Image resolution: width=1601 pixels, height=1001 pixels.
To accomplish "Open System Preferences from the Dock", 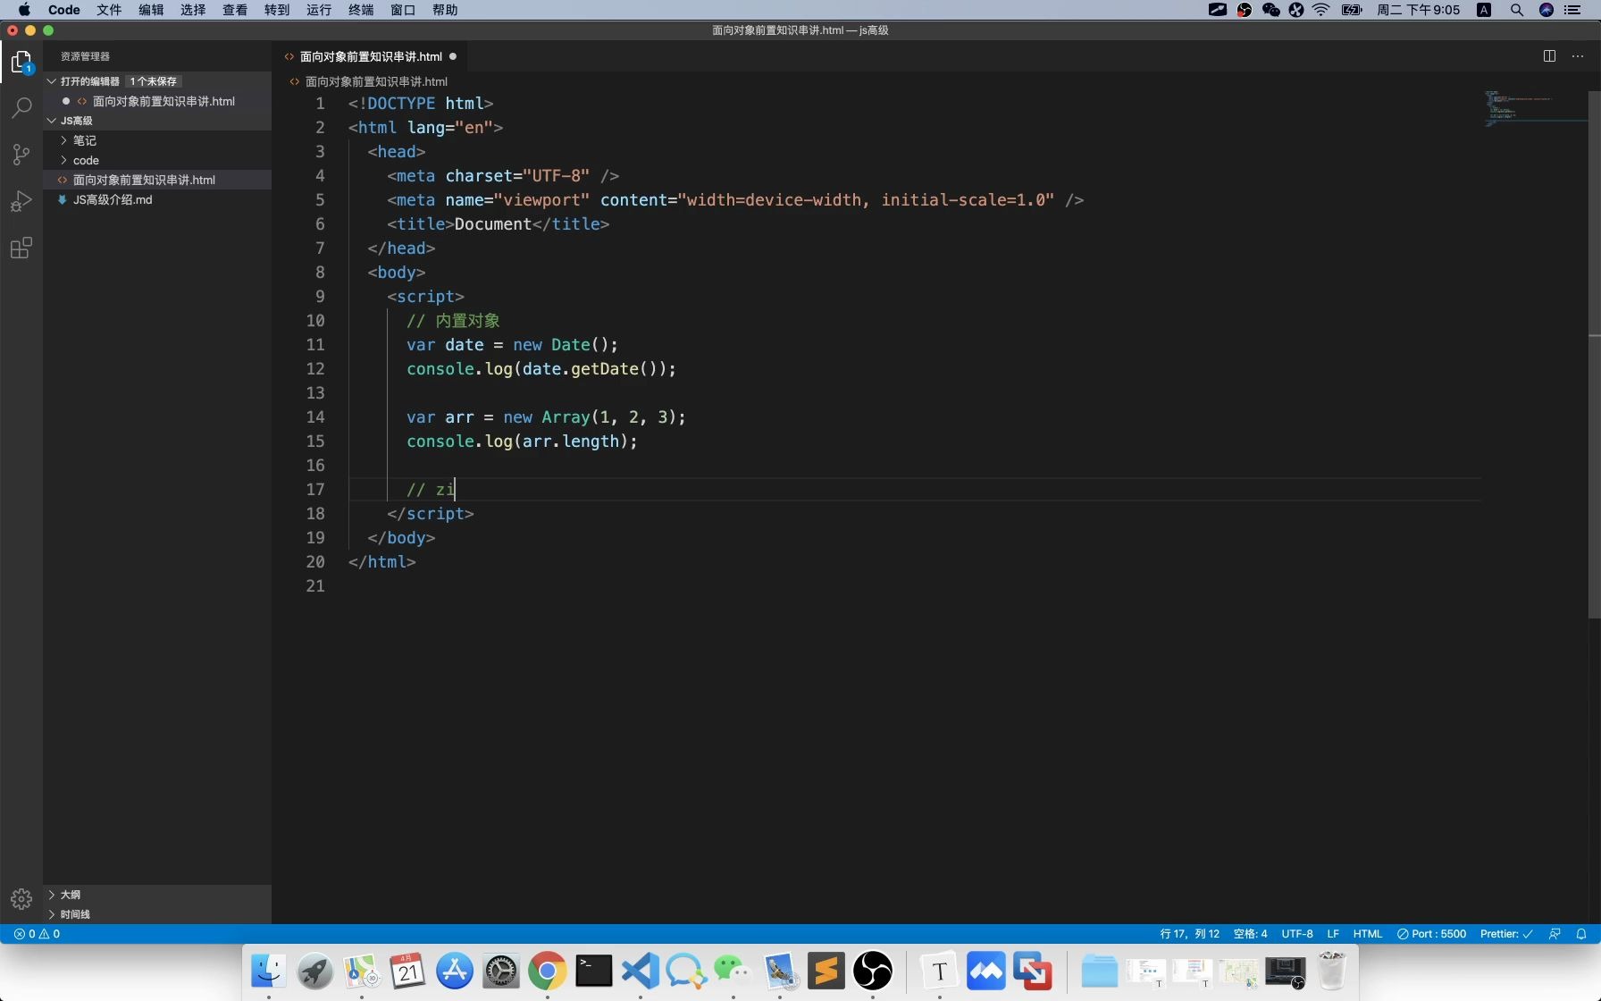I will 501,971.
